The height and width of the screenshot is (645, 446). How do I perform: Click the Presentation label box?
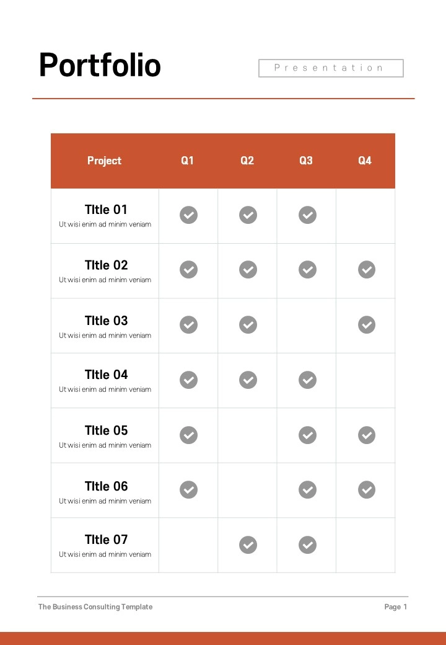click(331, 68)
